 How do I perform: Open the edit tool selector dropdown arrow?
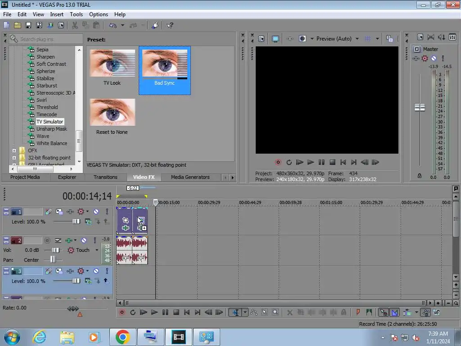[245, 313]
